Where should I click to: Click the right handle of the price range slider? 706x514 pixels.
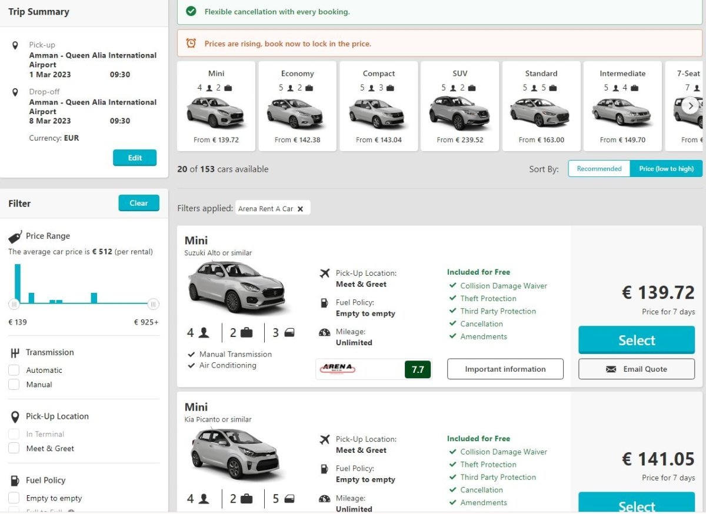point(153,304)
